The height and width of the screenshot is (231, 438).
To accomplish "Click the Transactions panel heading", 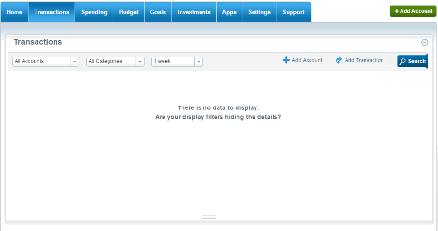I will (37, 42).
